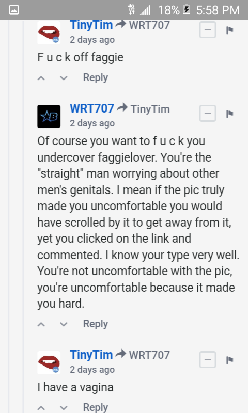Reply to TinyTim's first comment
This screenshot has height=413, width=248.
point(96,78)
